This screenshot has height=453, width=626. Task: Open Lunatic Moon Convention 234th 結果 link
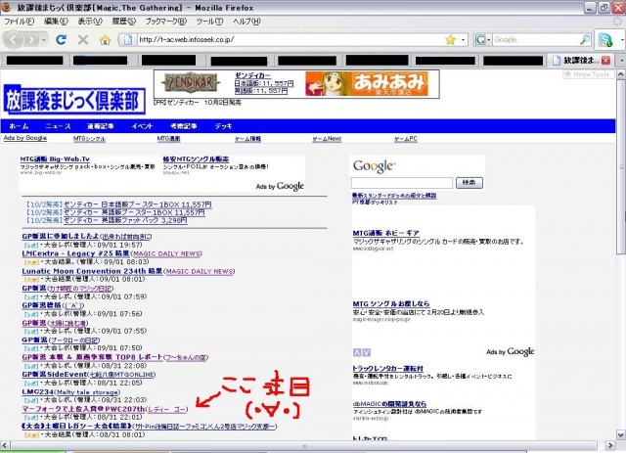[92, 271]
